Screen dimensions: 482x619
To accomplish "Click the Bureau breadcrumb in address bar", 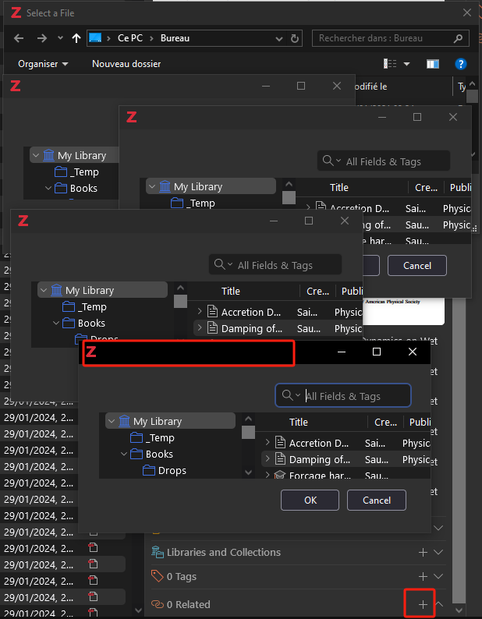I will [x=175, y=38].
